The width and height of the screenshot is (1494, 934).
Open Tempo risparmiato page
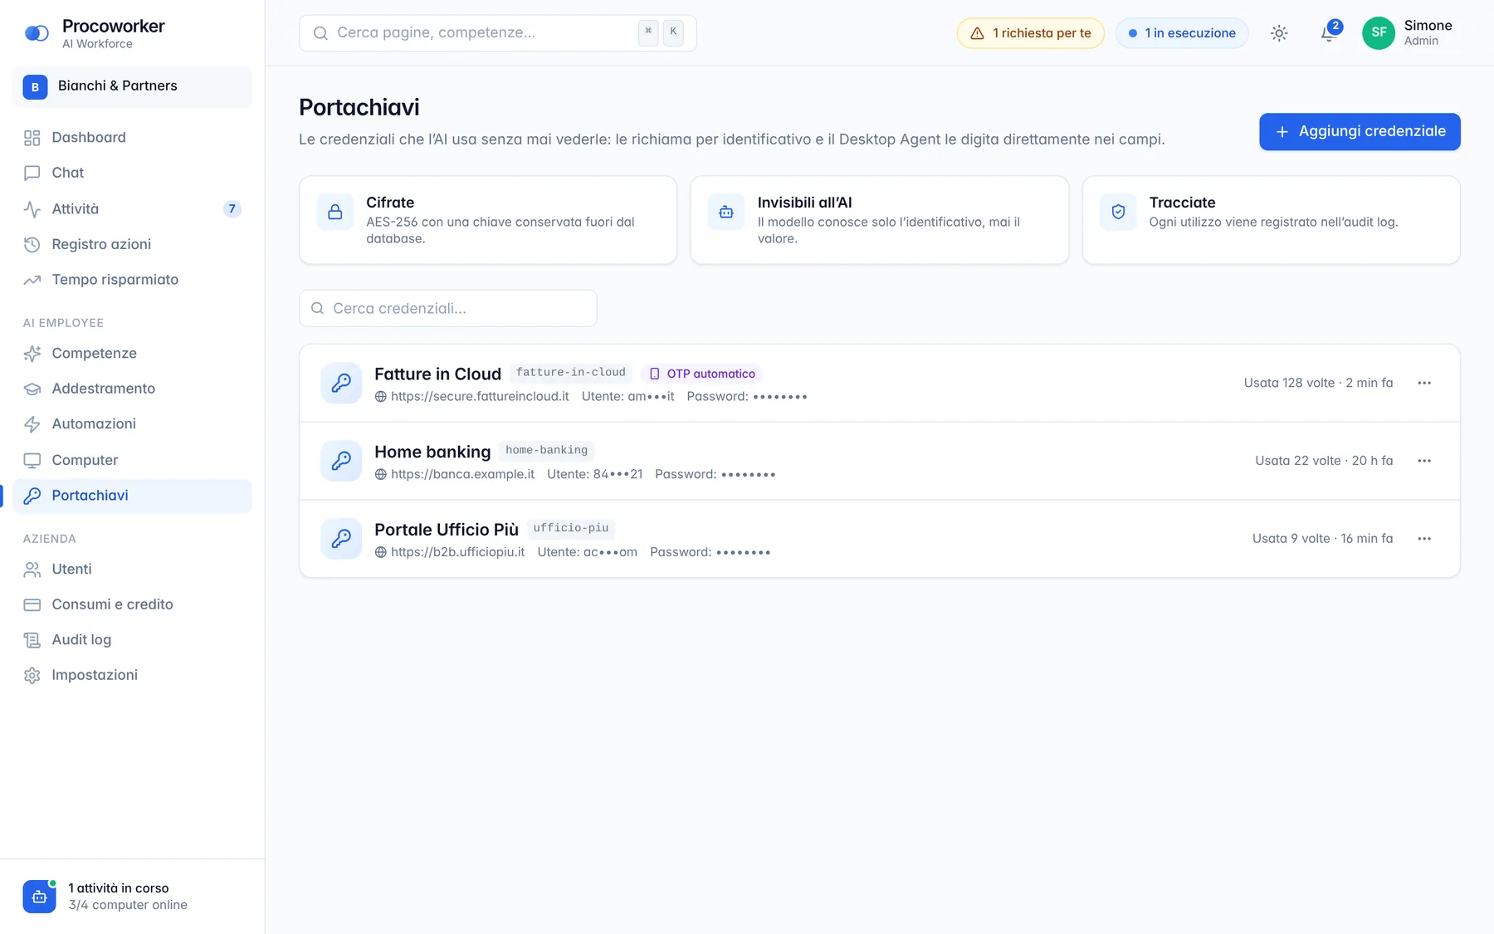point(133,280)
